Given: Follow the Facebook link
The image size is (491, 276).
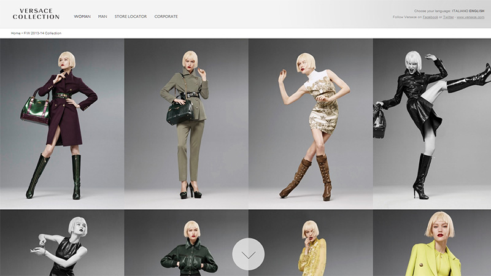Looking at the screenshot, I should [430, 17].
